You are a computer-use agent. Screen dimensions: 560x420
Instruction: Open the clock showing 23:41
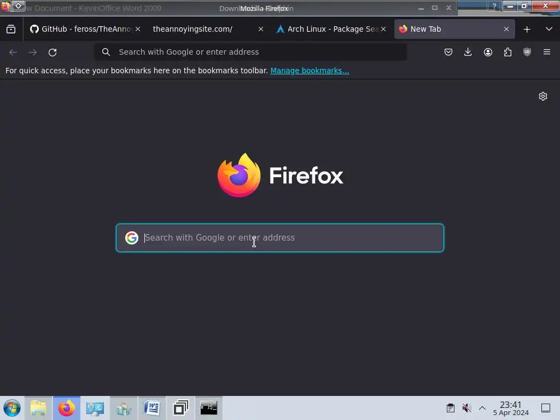pos(511,408)
